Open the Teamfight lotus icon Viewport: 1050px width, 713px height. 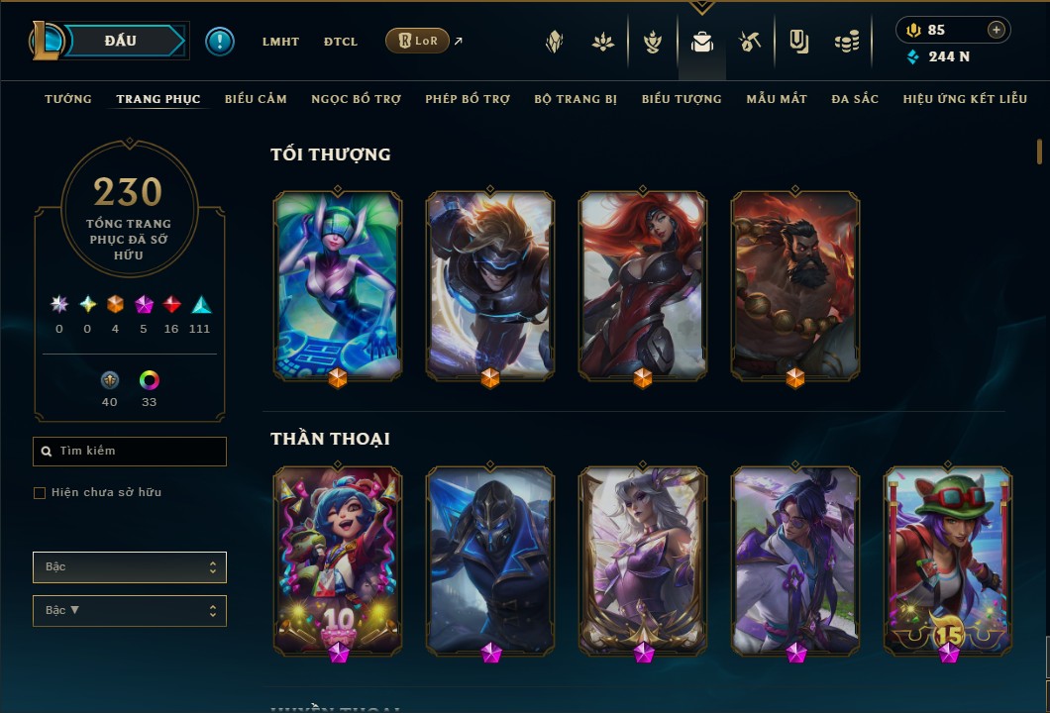pyautogui.click(x=603, y=43)
